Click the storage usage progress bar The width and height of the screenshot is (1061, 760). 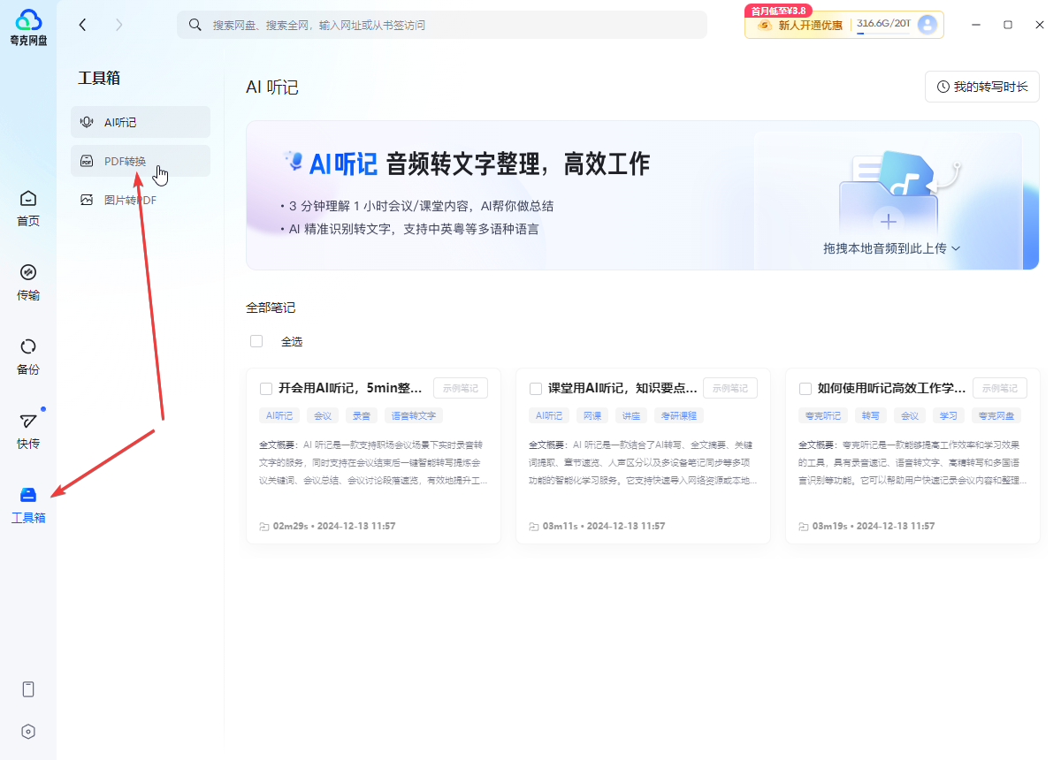tap(883, 33)
